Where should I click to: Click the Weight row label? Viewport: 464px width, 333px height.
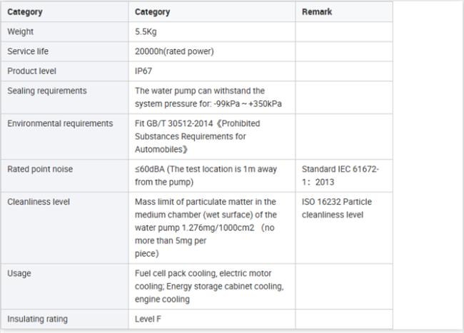pos(21,31)
